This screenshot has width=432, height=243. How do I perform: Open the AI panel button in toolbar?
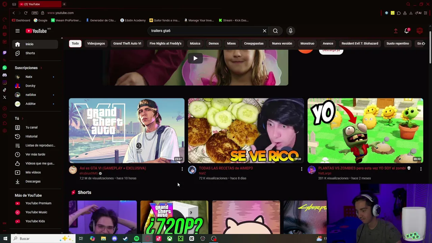click(418, 13)
